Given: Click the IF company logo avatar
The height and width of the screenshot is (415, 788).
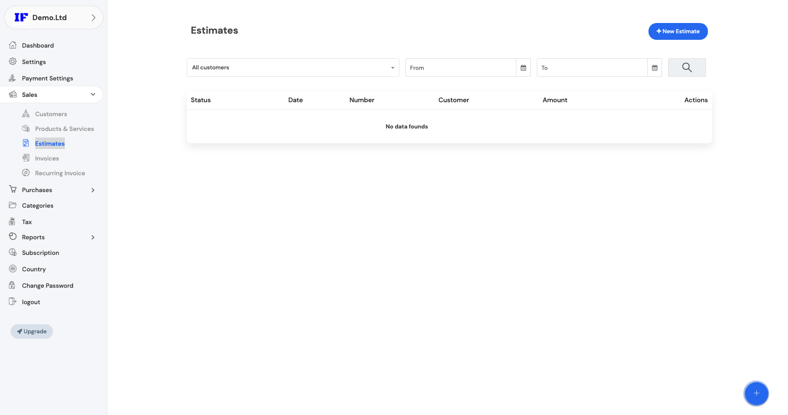Looking at the screenshot, I should tap(21, 17).
